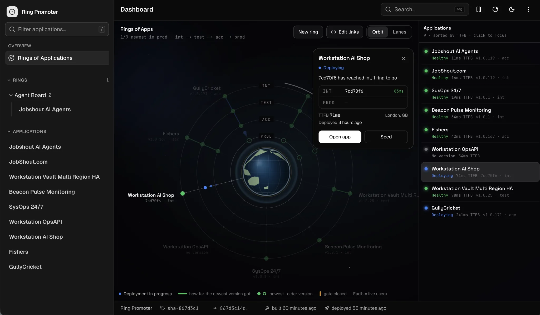Click INT row with 7cd70f6 in popup
Viewport: 540px width, 315px height.
[363, 91]
